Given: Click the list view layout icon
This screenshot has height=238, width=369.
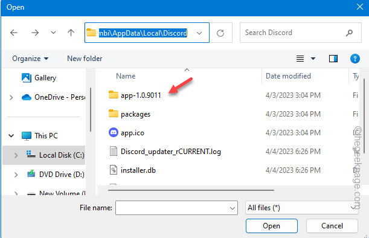Looking at the screenshot, I should [x=300, y=59].
